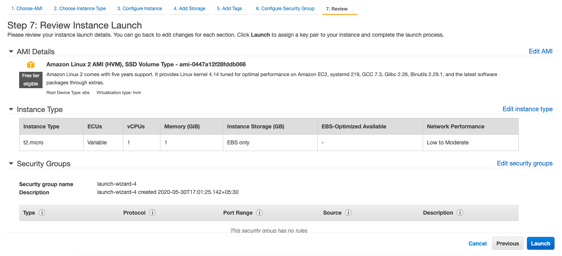Screen dimensions: 562x256
Task: Click the Edit AMI link
Action: [x=541, y=52]
